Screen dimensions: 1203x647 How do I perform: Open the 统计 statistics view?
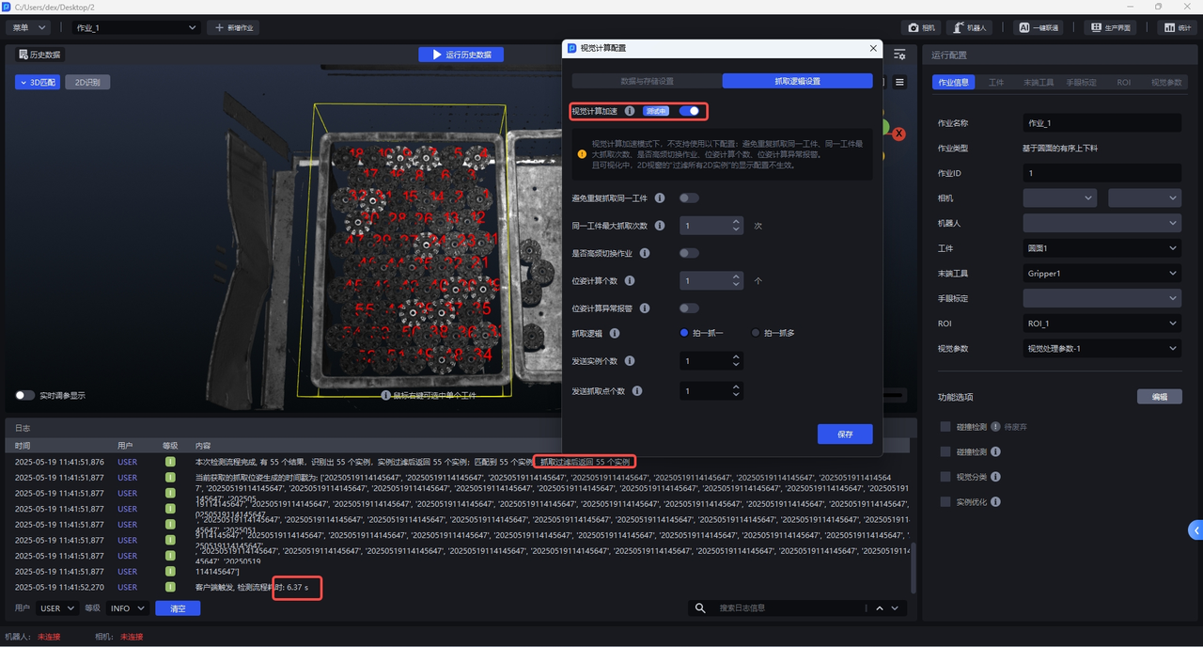click(x=1178, y=28)
